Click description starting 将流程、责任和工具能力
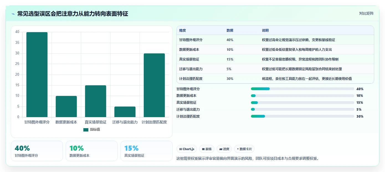Image resolution: width=385 pixels, height=172 pixels. (x=307, y=79)
